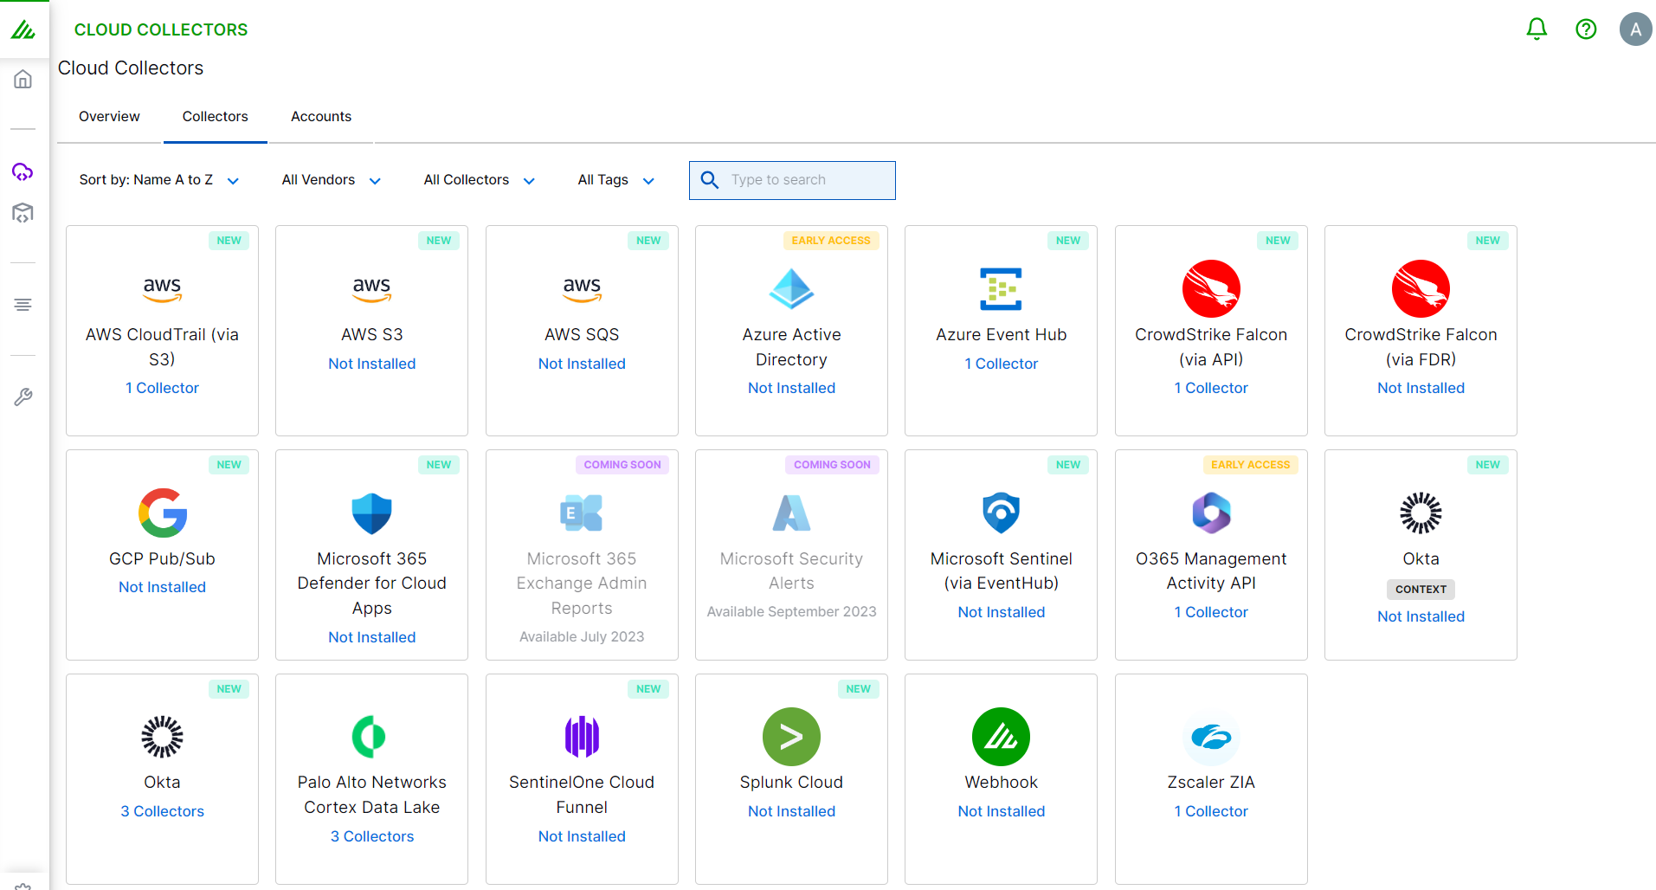Viewport: 1656px width, 890px height.
Task: Click Not Installed under Microsoft 365 Defender
Action: click(371, 637)
